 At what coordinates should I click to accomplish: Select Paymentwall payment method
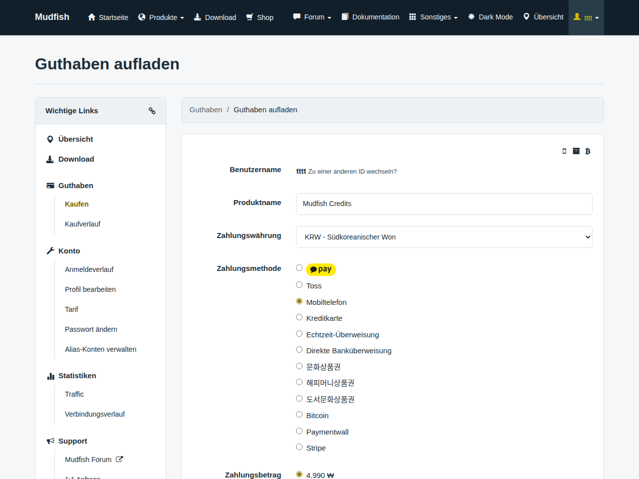point(300,431)
